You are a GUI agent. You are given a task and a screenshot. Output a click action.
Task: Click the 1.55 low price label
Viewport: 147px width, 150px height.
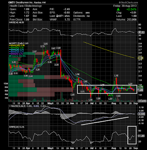(x=91, y=100)
